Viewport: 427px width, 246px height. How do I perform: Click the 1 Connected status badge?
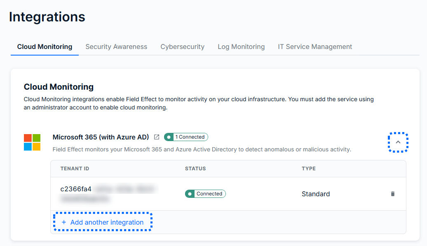(x=186, y=137)
